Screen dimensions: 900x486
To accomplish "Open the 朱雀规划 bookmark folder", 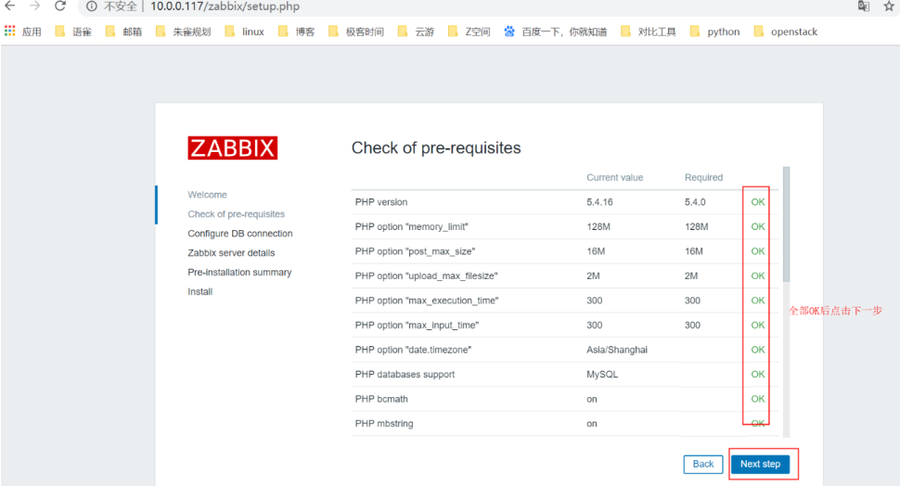I will (x=184, y=32).
